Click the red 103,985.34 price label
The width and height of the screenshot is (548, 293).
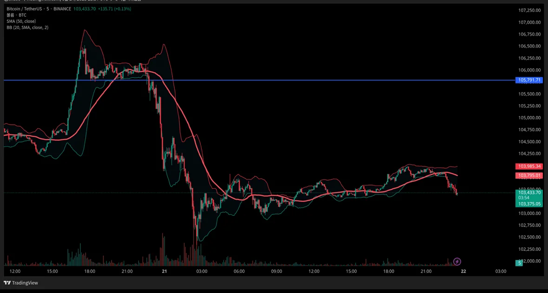(529, 166)
